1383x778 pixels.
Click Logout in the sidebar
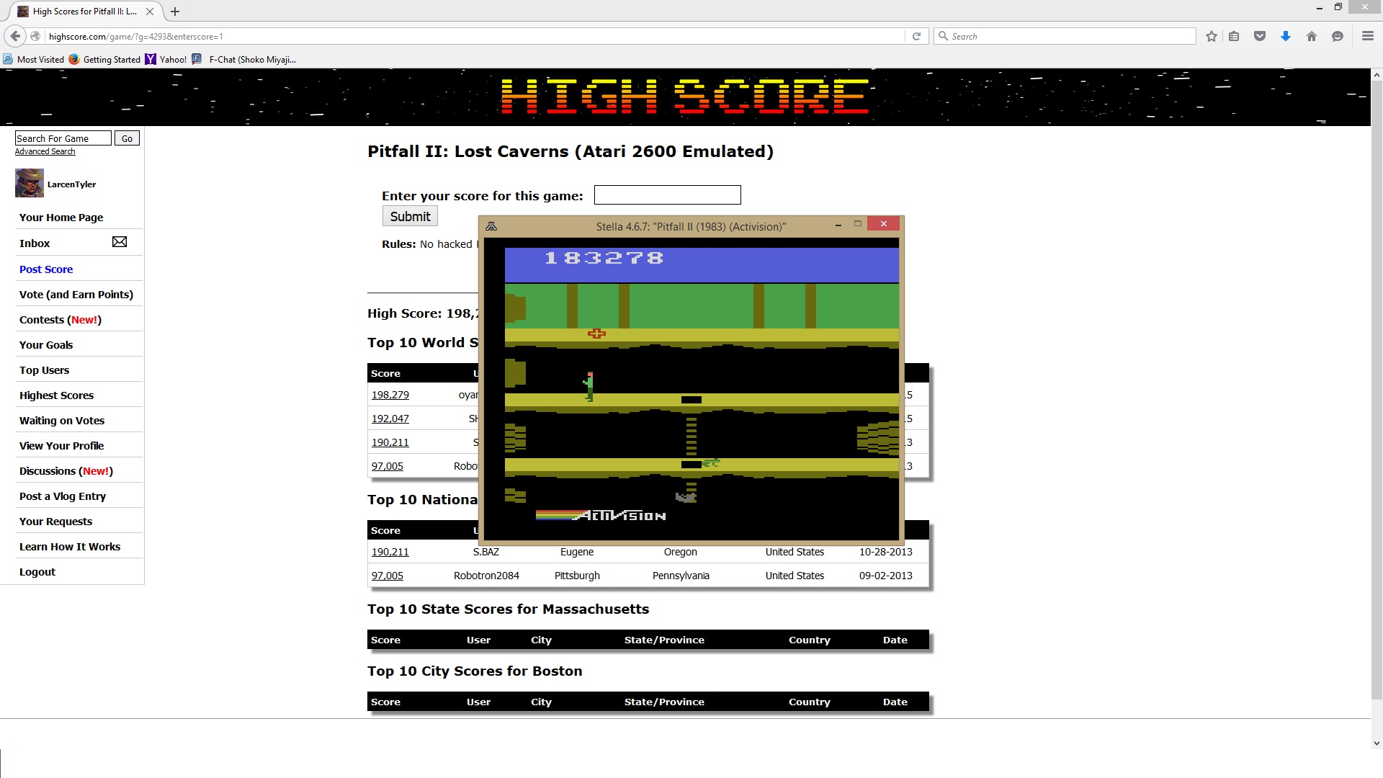point(37,572)
